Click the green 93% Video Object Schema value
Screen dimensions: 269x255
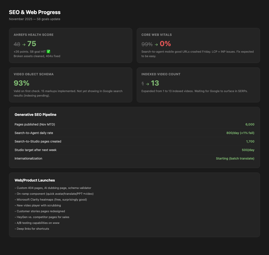[22, 83]
